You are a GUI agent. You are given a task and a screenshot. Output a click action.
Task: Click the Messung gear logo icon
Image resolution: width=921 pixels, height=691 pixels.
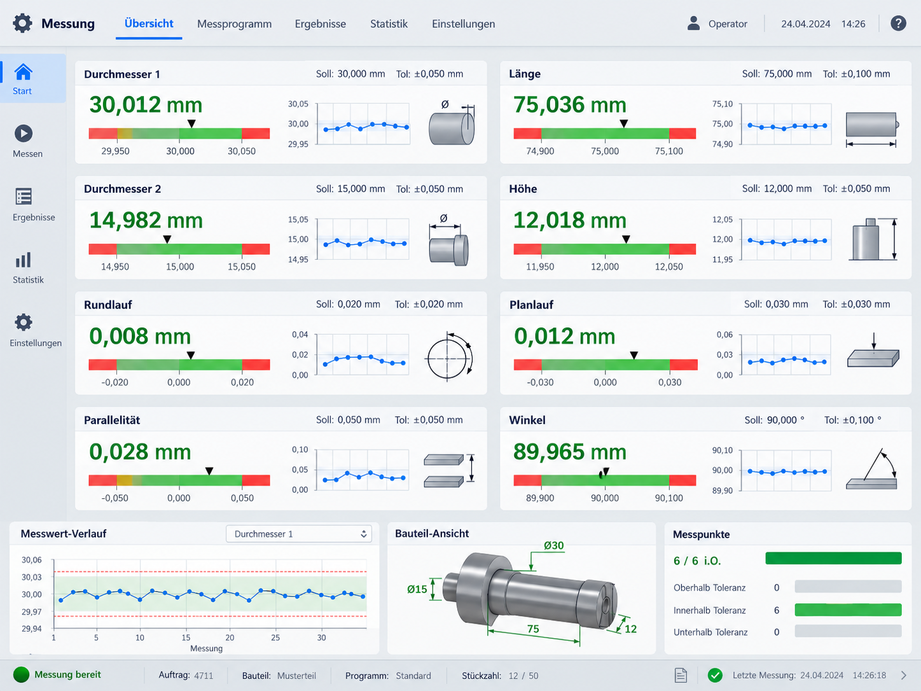click(x=22, y=24)
